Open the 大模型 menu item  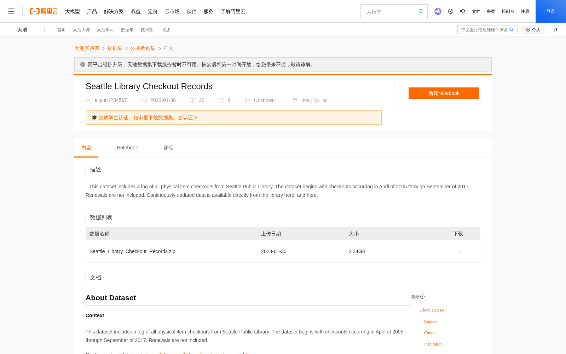tap(73, 11)
